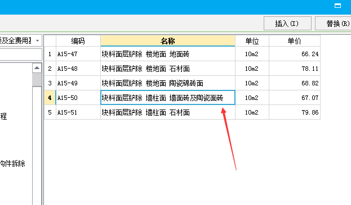Click the left panel scrollbar thumb
The height and width of the screenshot is (205, 351).
[x=37, y=80]
